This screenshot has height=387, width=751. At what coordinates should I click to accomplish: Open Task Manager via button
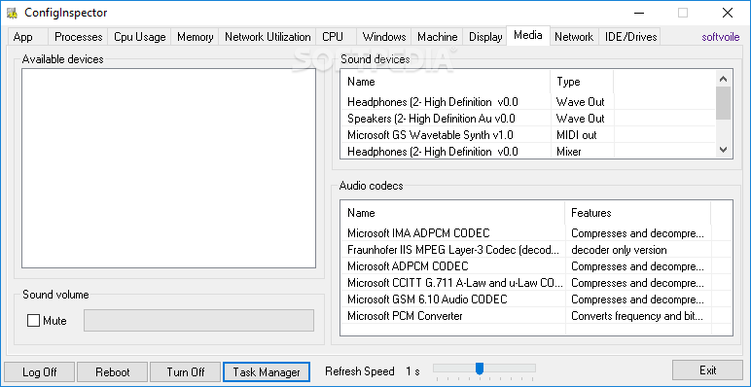[x=267, y=371]
